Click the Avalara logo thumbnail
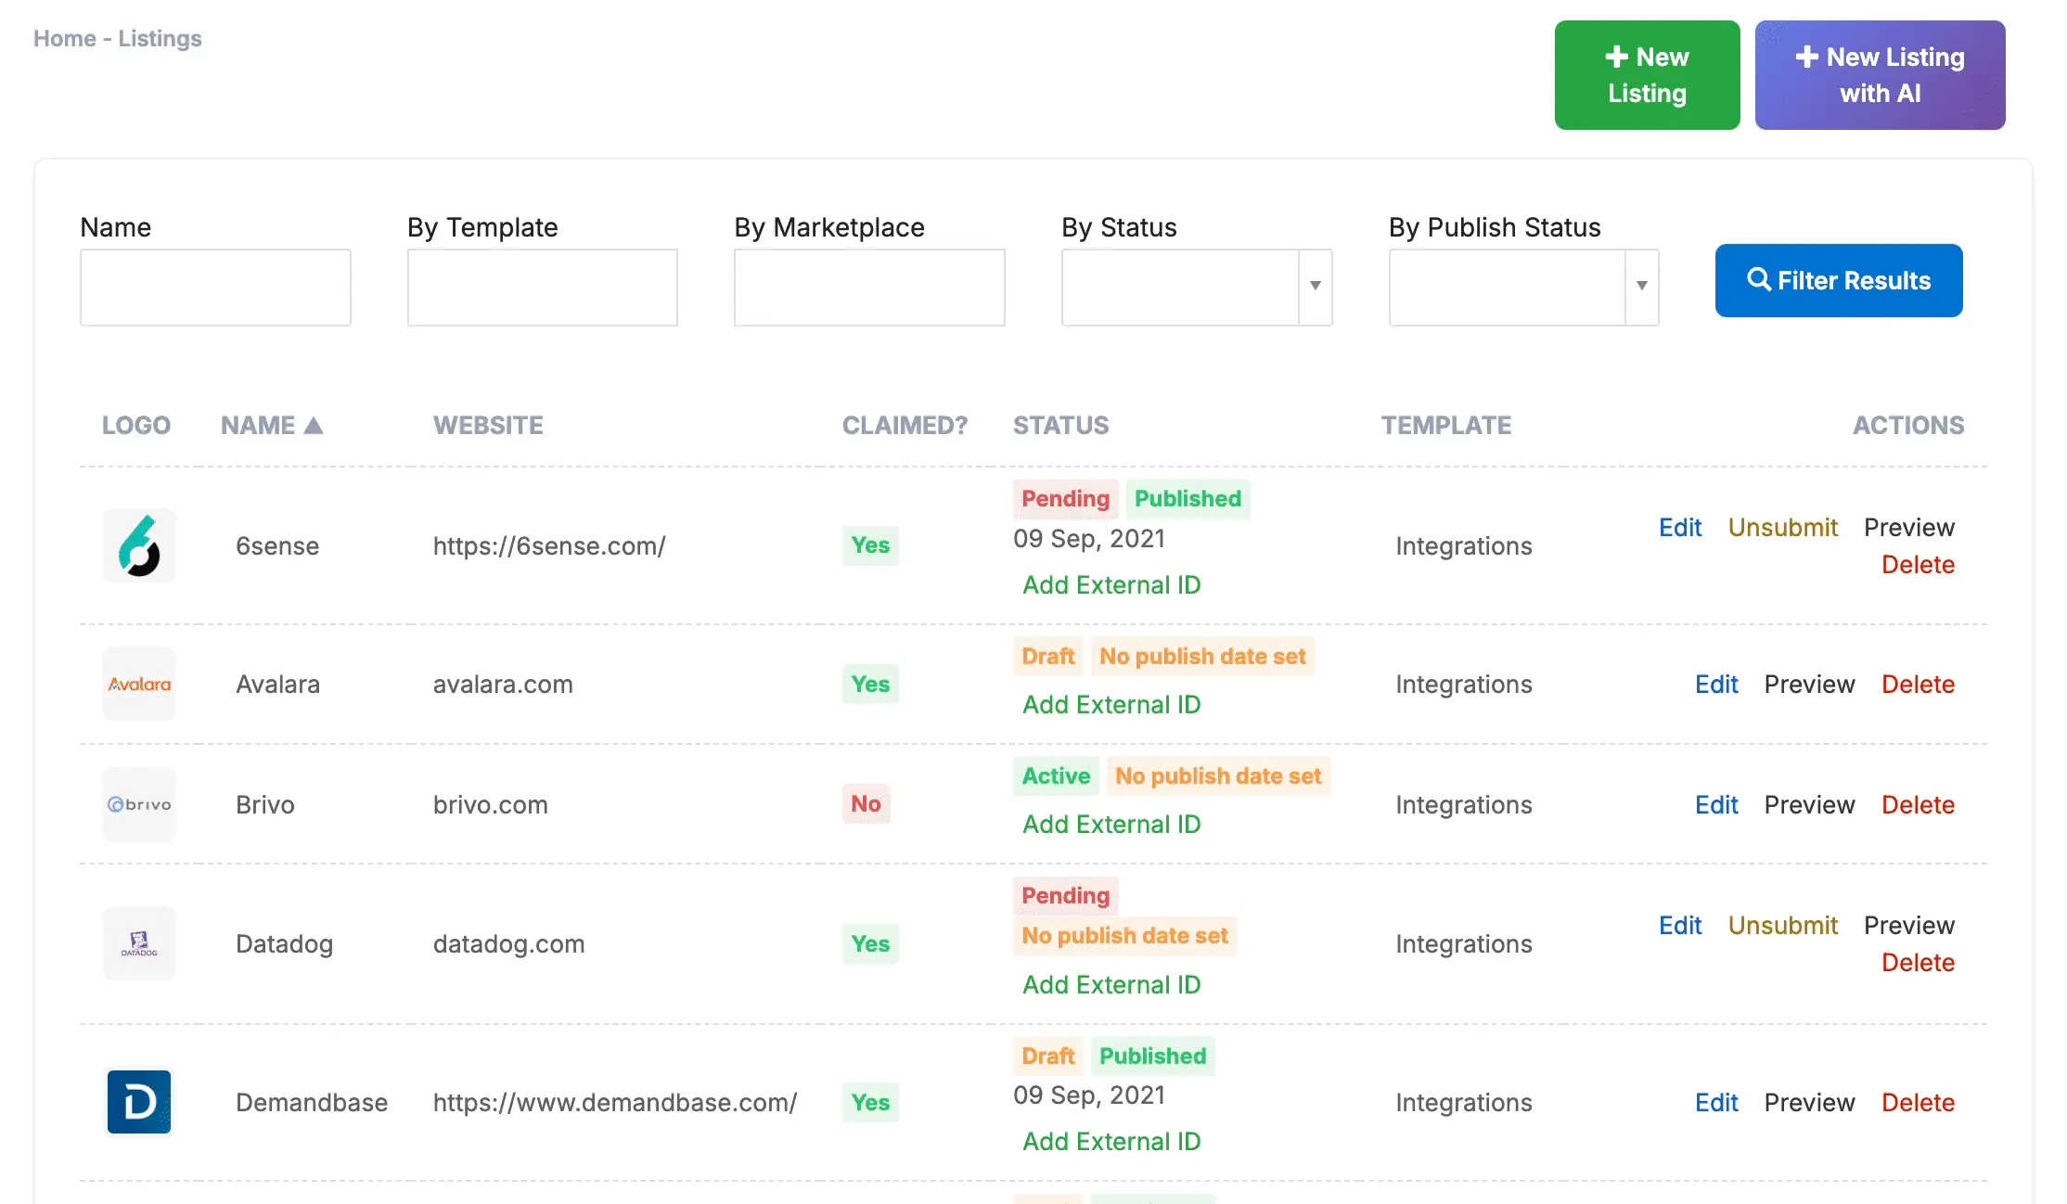Viewport: 2067px width, 1204px height. coord(139,685)
